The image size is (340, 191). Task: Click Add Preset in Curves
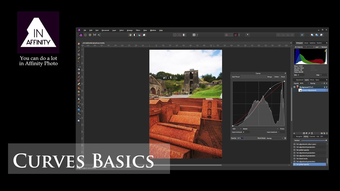[236, 77]
